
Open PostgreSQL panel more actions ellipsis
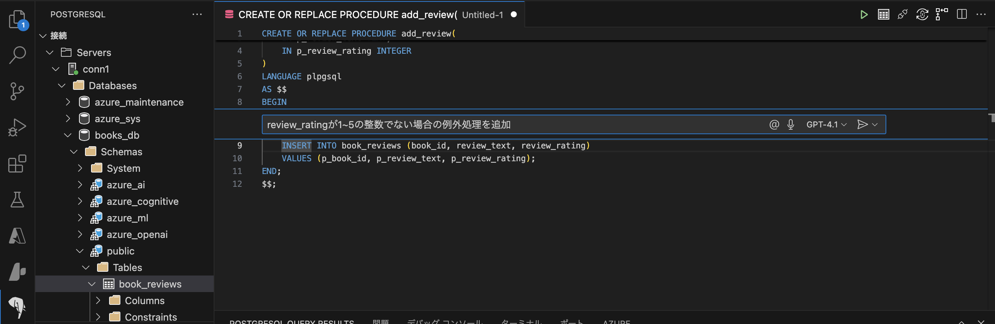(x=197, y=15)
